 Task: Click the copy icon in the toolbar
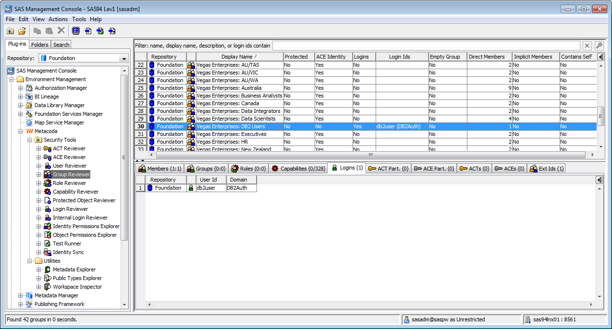pyautogui.click(x=37, y=31)
